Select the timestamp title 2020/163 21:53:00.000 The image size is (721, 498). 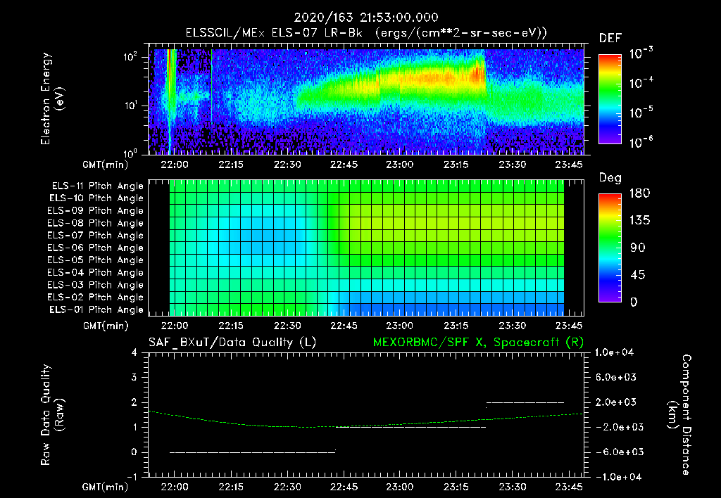coord(366,18)
